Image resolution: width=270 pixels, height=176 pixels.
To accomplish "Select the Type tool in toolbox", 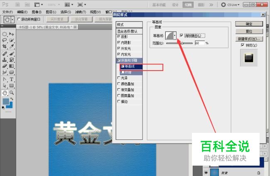I will pyautogui.click(x=12, y=79).
